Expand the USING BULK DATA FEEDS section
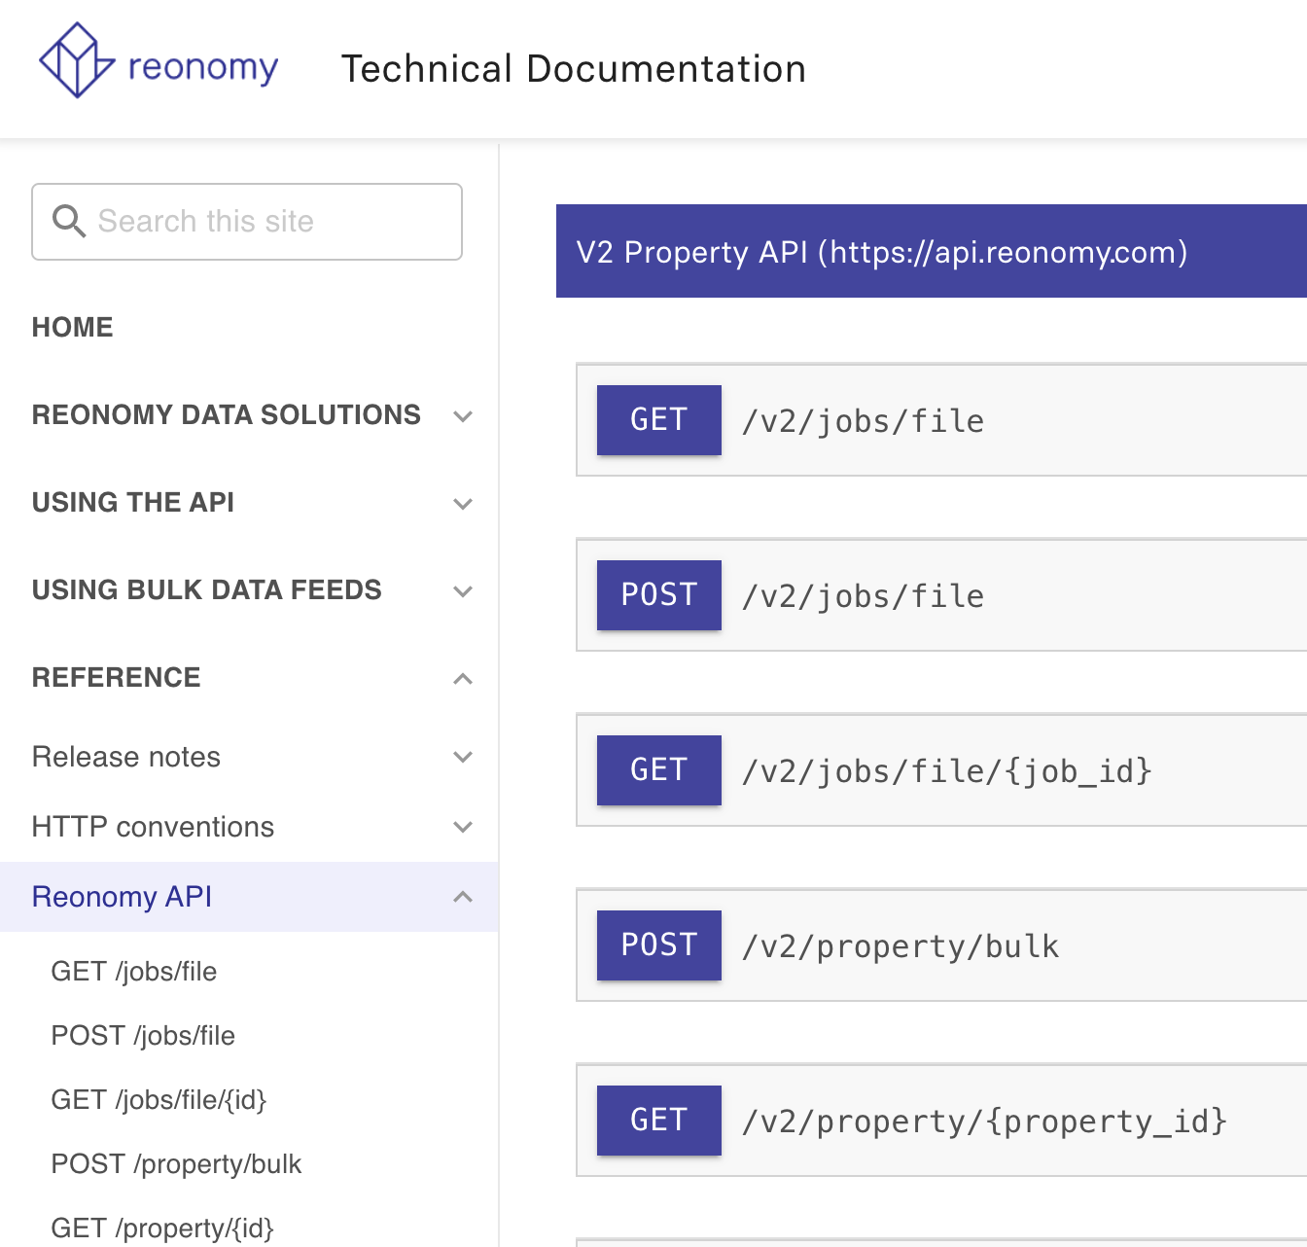The image size is (1307, 1247). (464, 590)
